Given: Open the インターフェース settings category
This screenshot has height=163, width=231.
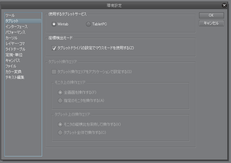Looking at the screenshot, I should 23,27.
